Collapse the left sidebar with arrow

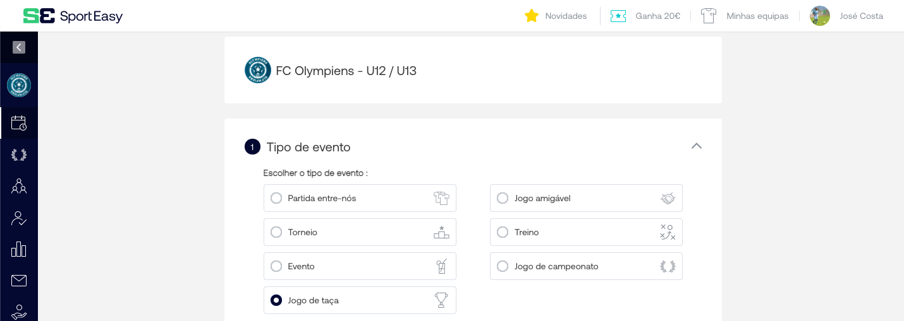pyautogui.click(x=19, y=47)
